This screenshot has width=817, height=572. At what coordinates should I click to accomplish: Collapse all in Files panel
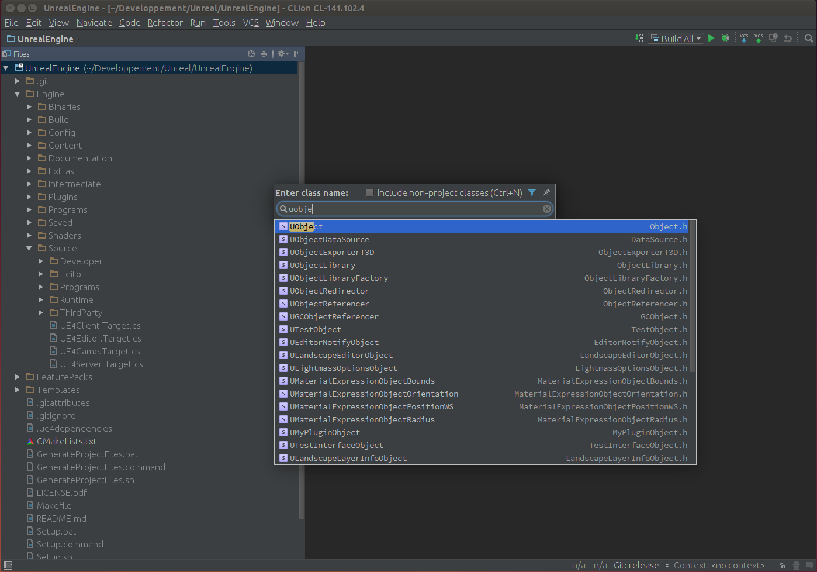(x=264, y=54)
